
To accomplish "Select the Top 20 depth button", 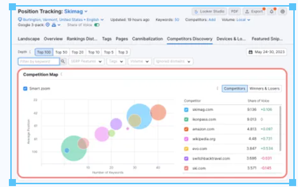I will [x=78, y=52].
